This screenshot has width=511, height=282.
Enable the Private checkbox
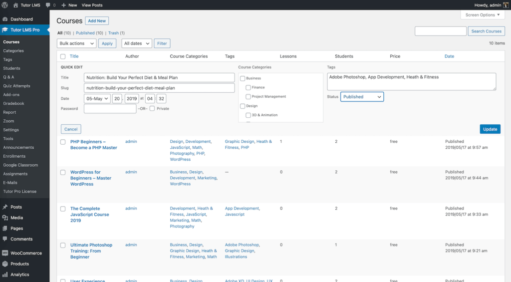tap(152, 109)
